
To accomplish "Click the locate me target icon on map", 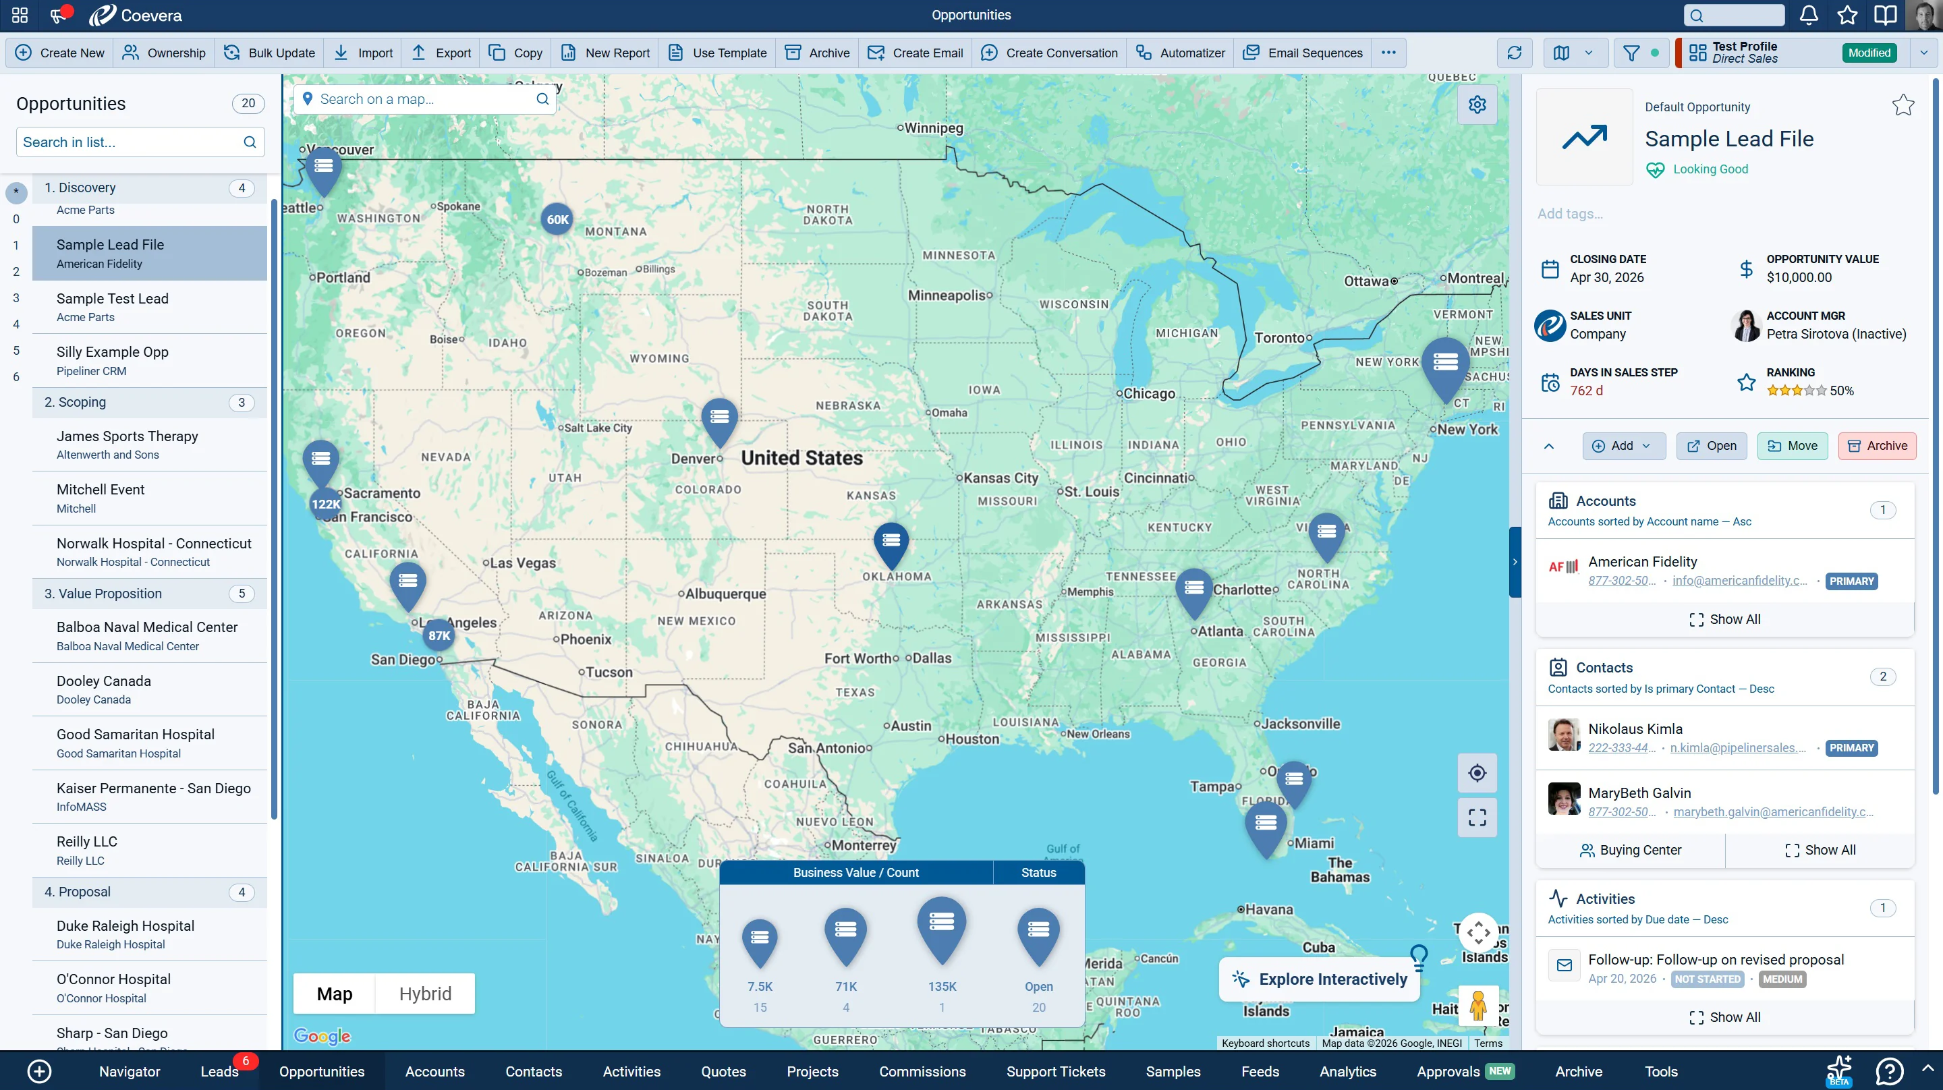I will coord(1477,773).
